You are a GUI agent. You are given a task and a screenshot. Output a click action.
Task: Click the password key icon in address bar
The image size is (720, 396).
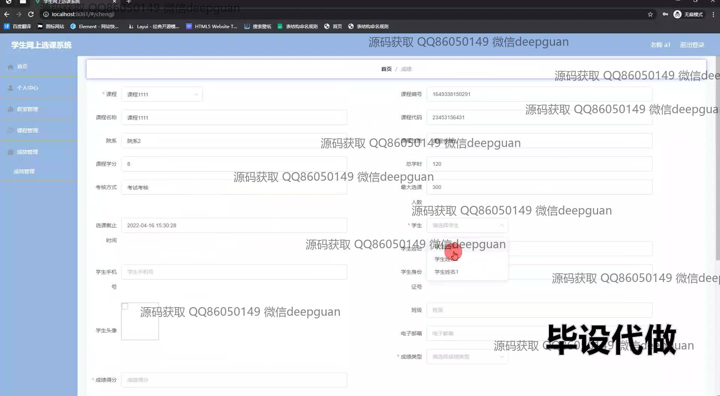tap(665, 14)
